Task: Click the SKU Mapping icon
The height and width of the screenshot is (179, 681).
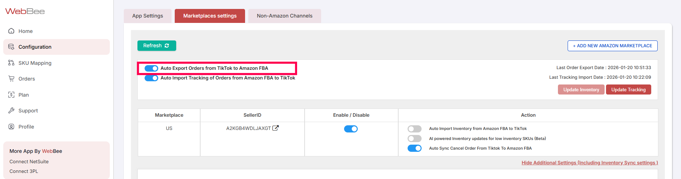Action: click(11, 63)
